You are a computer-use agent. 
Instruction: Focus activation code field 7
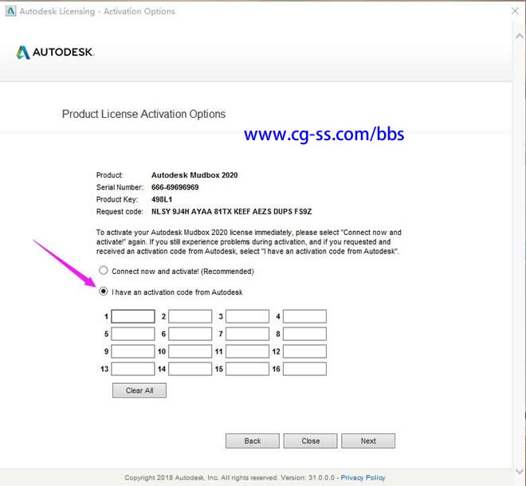247,334
